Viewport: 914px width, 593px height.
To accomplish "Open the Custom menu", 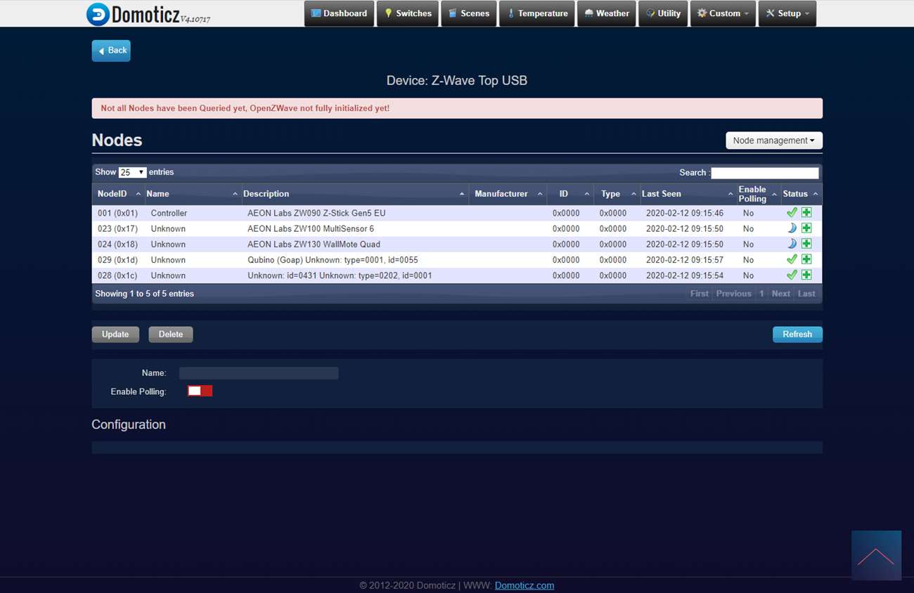I will [x=723, y=13].
